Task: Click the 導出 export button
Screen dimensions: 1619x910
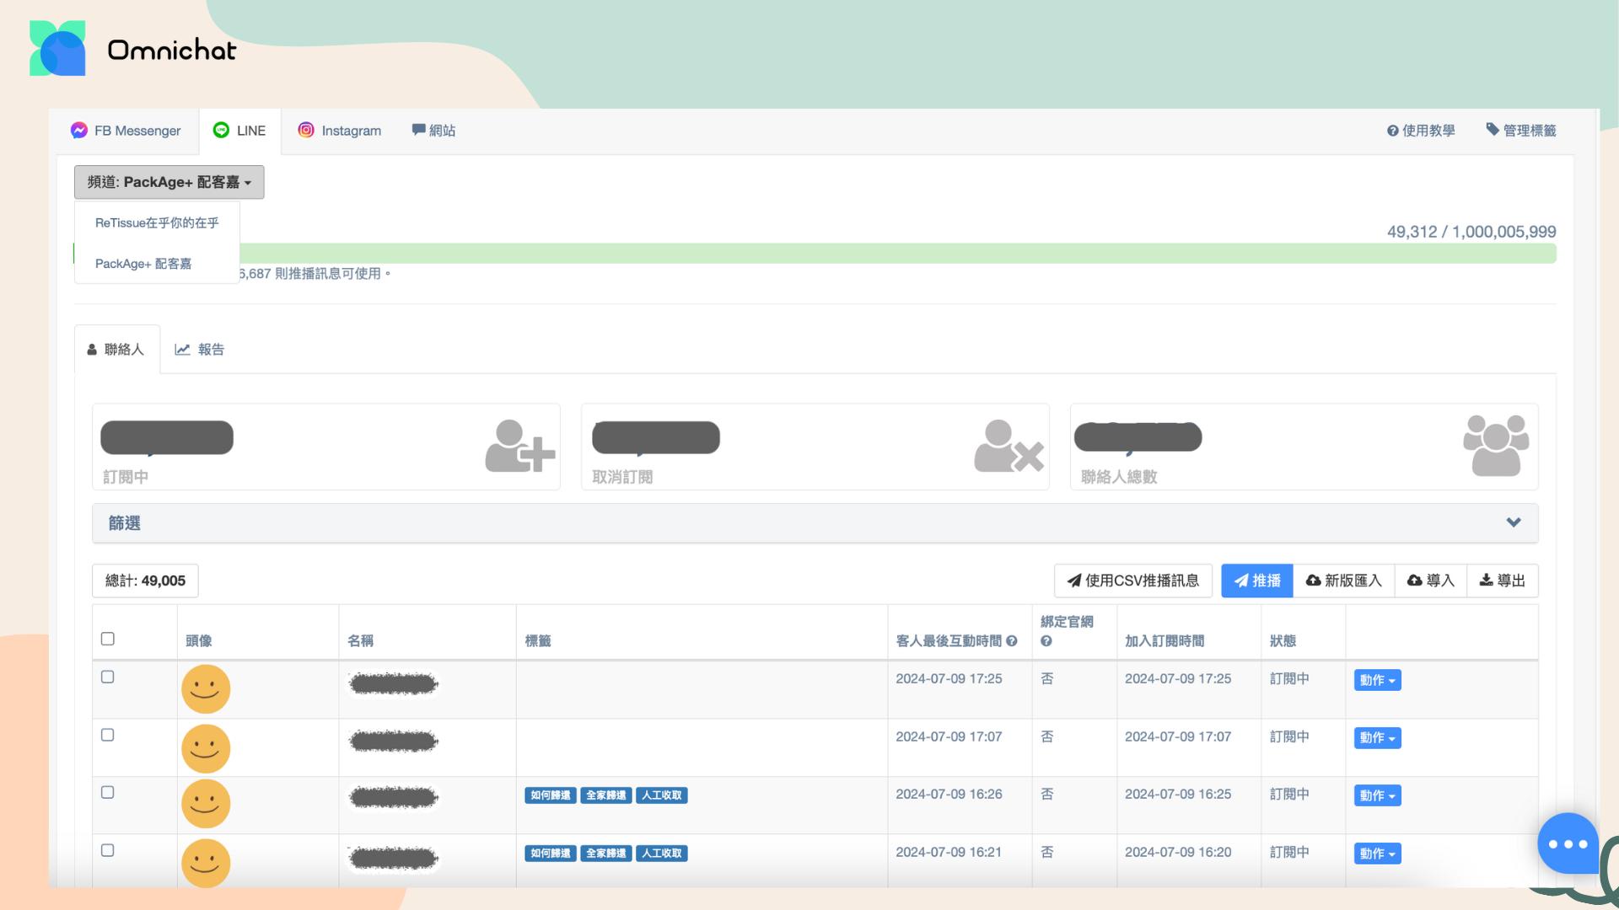Action: click(1503, 581)
